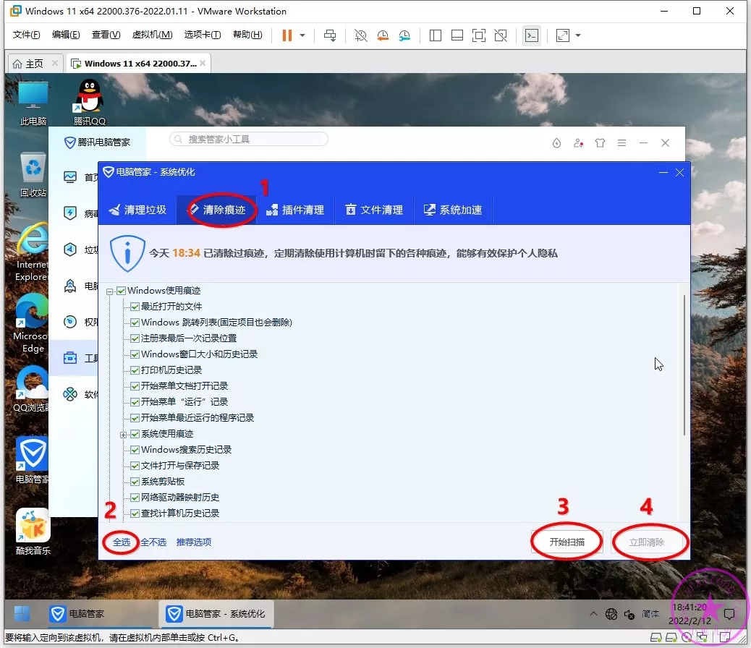Screen dimensions: 751x648
Task: Click the skin (shirt) icon in 电脑管家
Action: [x=600, y=143]
